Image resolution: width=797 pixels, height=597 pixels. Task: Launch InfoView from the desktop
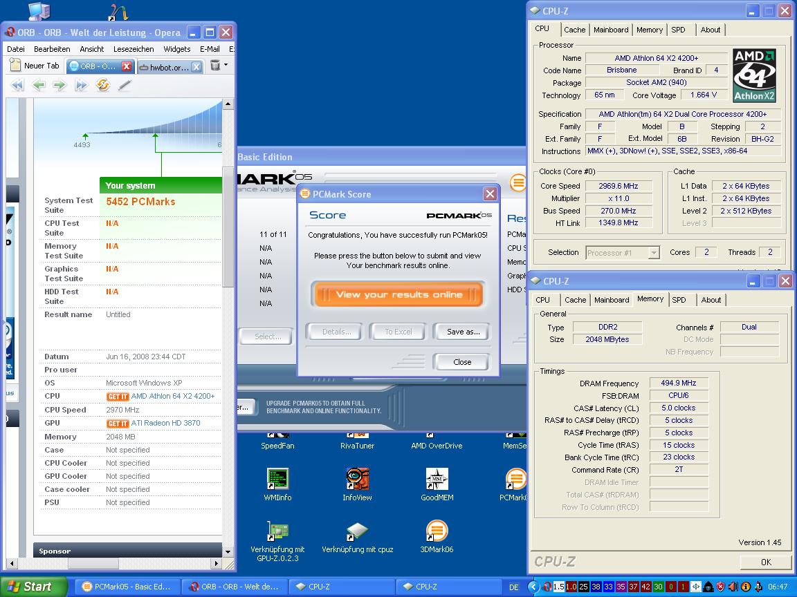[357, 484]
